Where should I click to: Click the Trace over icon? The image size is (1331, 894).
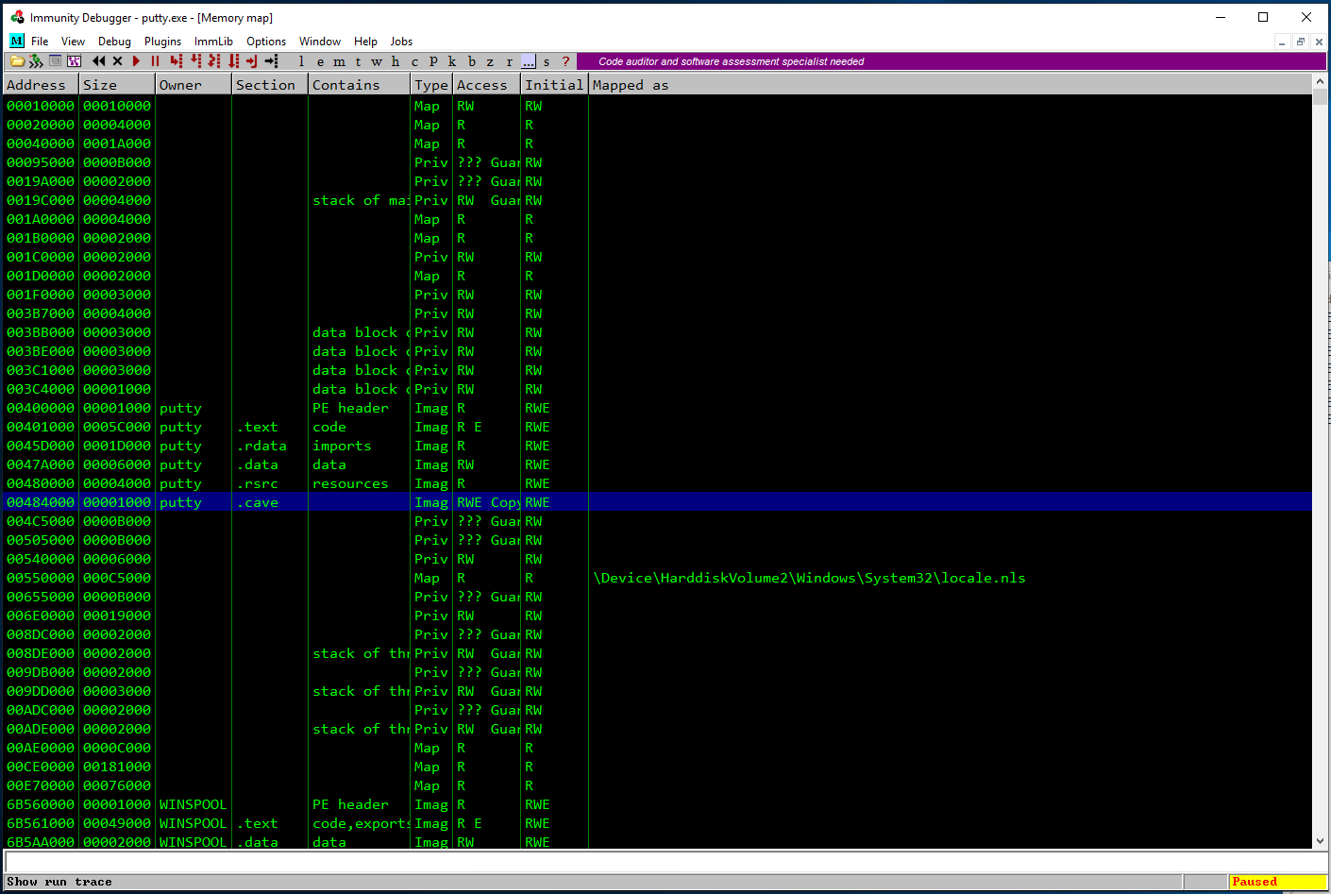233,61
